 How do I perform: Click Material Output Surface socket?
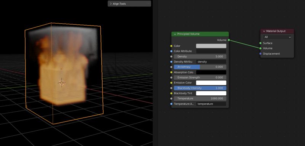[x=260, y=43]
